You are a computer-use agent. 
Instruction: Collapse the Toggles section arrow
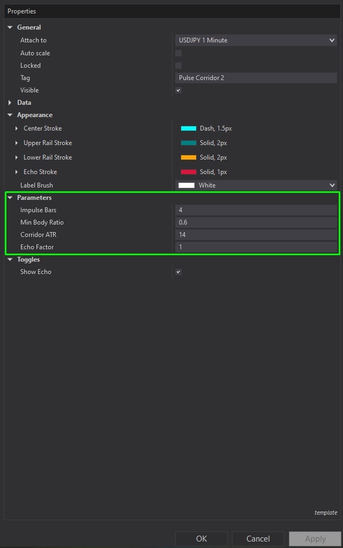pos(10,259)
